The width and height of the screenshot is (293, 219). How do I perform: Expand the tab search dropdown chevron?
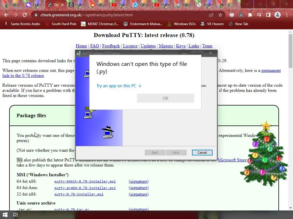click(247, 4)
